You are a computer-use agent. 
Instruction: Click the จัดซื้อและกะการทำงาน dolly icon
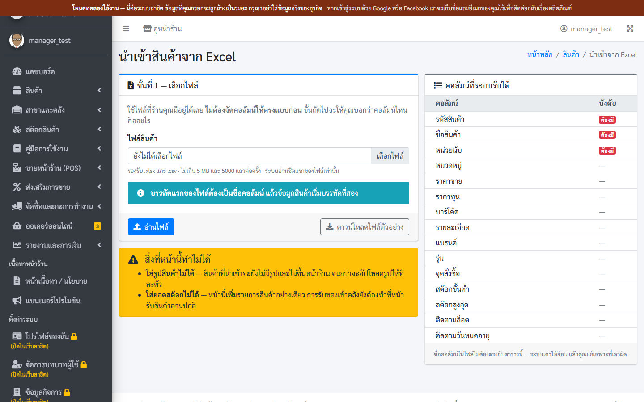[x=17, y=206]
